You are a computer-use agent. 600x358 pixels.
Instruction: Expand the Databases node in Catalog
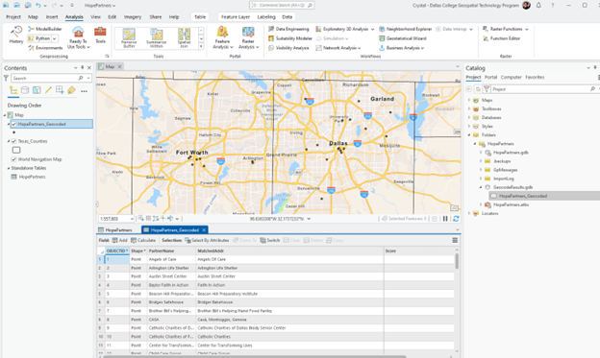(x=469, y=117)
